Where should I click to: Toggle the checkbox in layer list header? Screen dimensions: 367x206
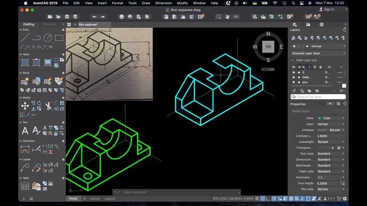tap(299, 67)
